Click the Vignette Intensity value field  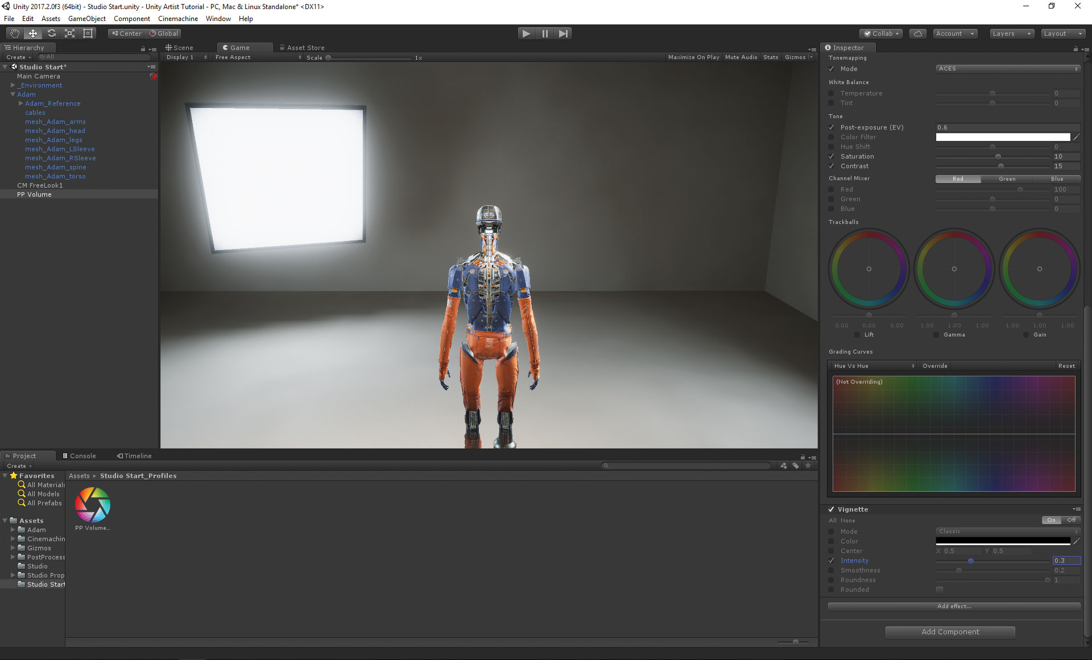pos(1066,561)
